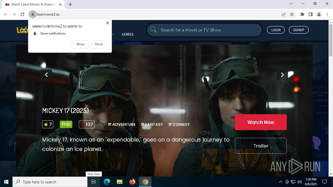333x187 pixels.
Task: Open the Mickey 17 (2025) title
Action: (x=65, y=111)
